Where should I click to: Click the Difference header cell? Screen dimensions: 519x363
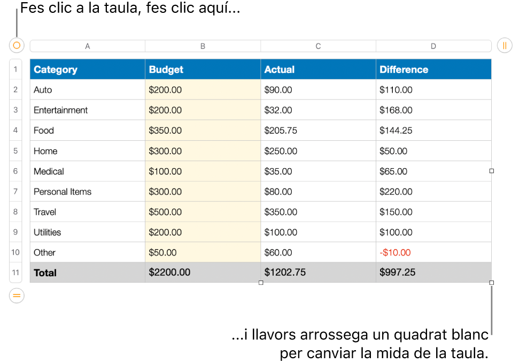[x=433, y=69]
